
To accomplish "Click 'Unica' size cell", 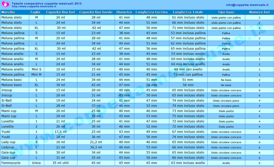I will (x=36, y=163).
